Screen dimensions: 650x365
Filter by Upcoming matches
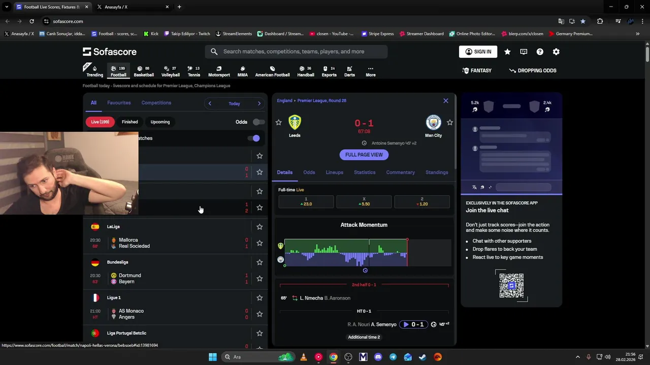click(160, 122)
